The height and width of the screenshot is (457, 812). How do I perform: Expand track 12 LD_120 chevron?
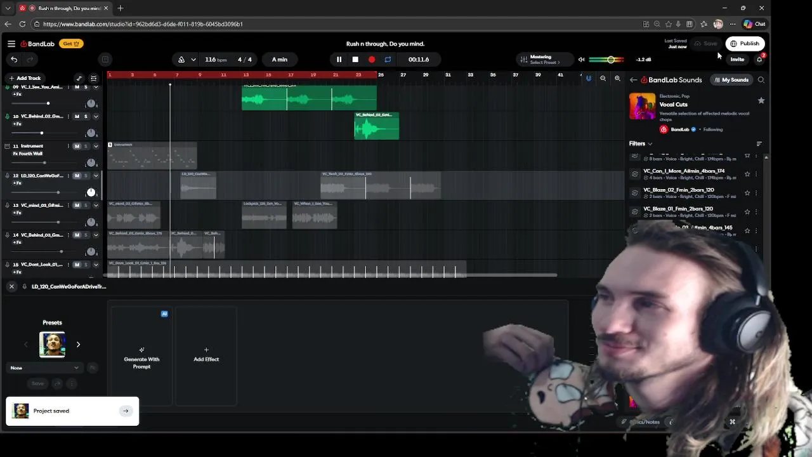pyautogui.click(x=96, y=176)
